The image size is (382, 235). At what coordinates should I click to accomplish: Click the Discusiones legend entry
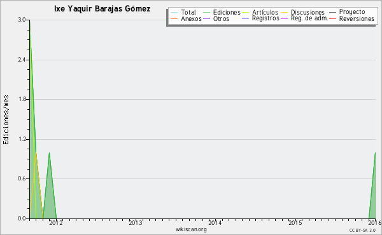303,12
